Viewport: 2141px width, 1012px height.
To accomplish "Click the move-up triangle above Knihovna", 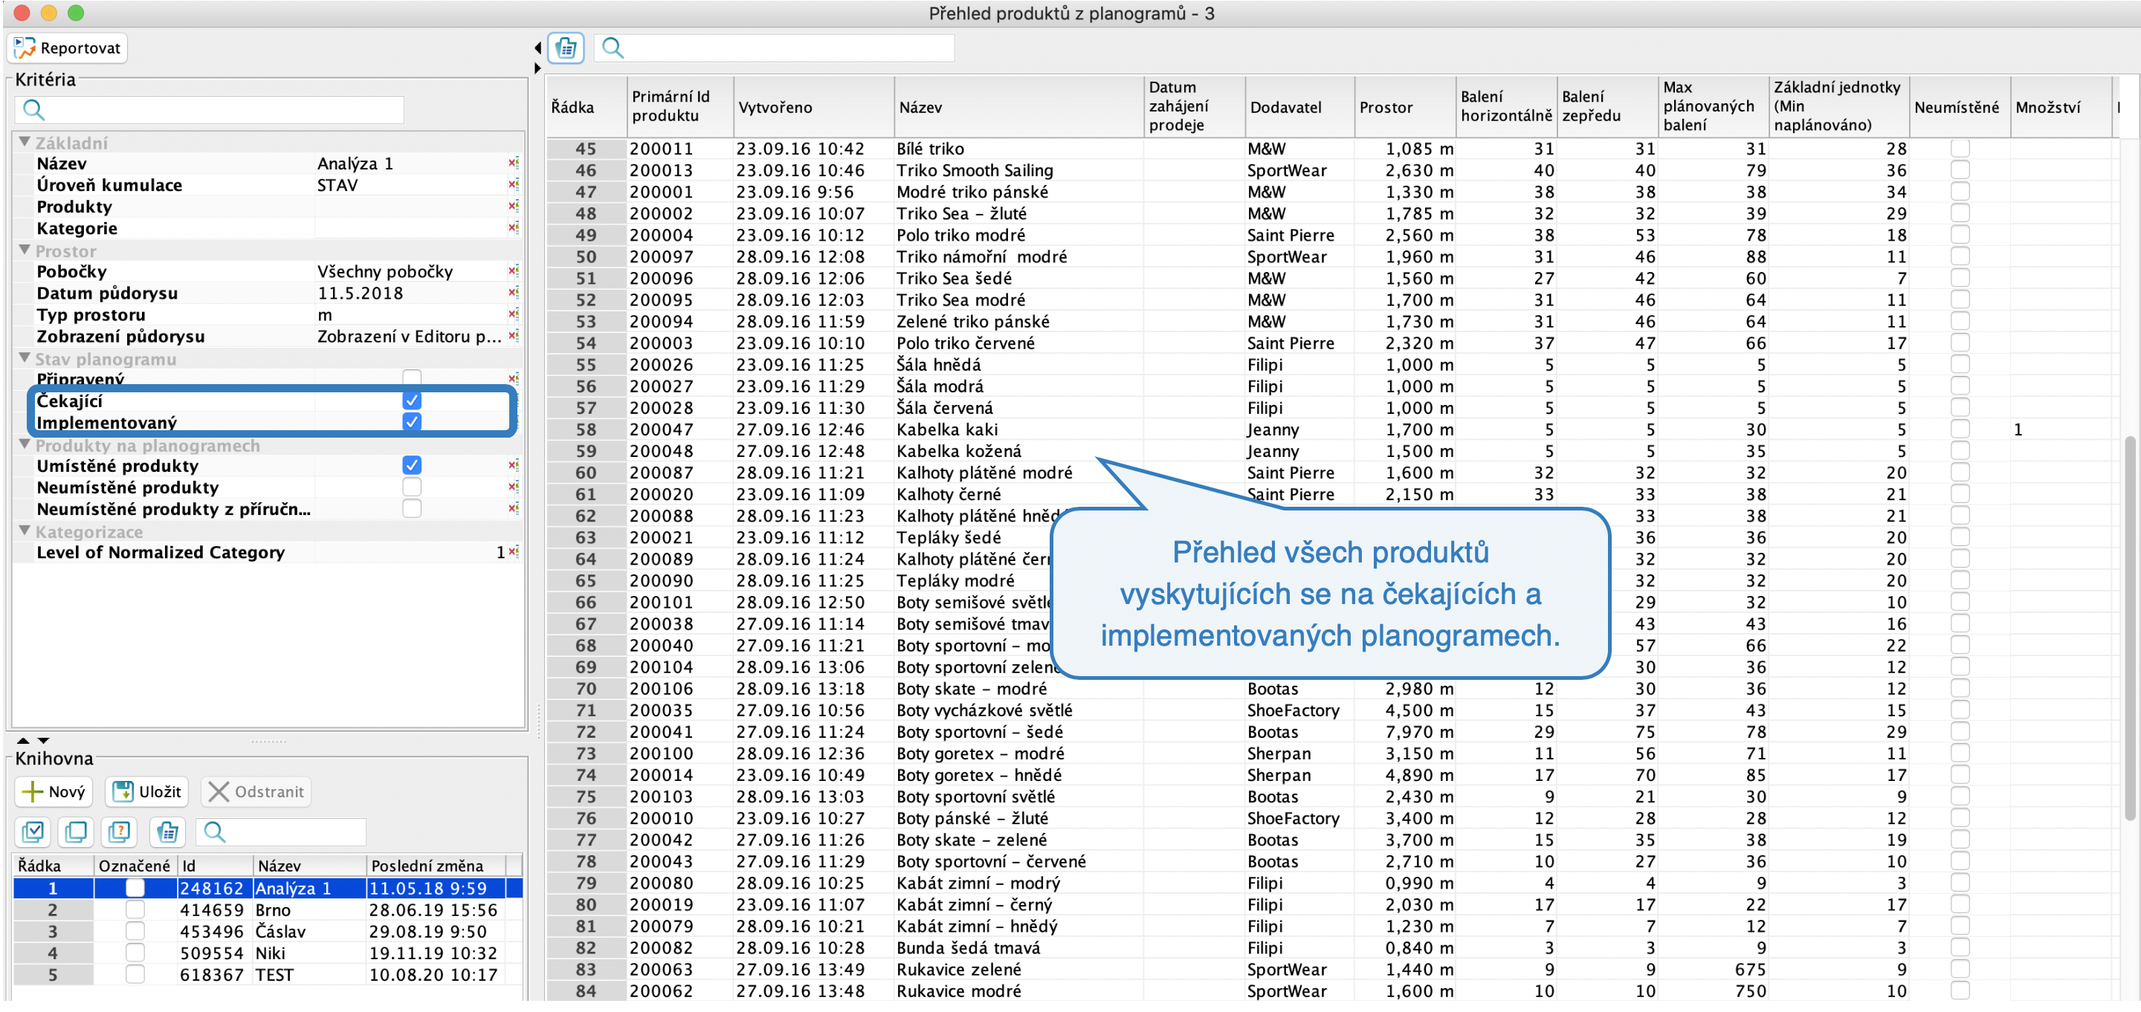I will click(23, 740).
